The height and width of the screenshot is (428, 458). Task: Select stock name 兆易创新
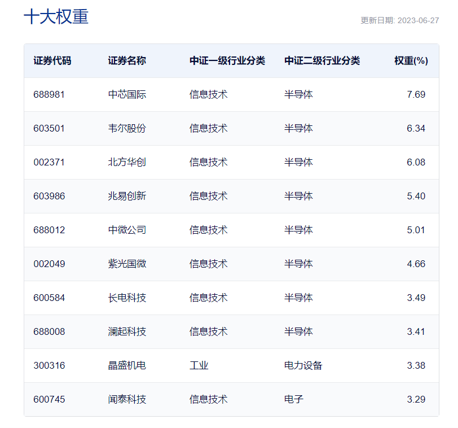coord(127,196)
